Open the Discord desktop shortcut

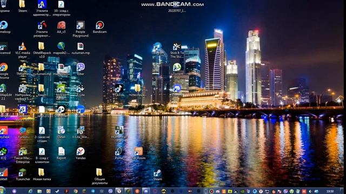pyautogui.click(x=177, y=91)
